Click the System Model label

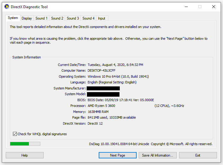[75, 94]
